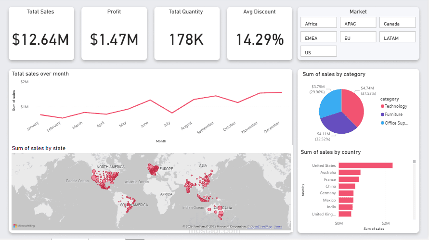Click the Microsoft Bing logo on map
This screenshot has width=429, height=240.
[24, 226]
